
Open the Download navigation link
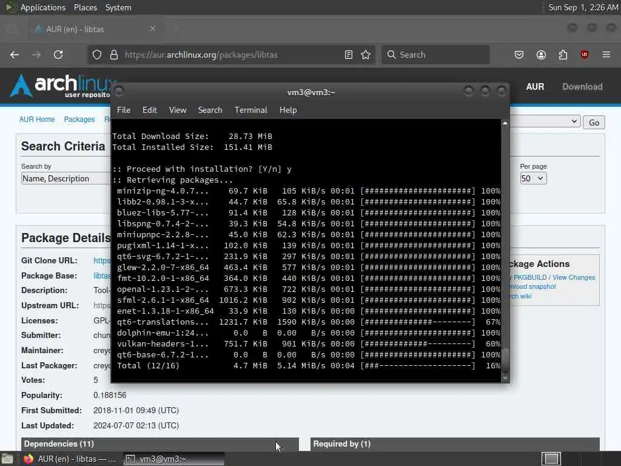pos(582,87)
